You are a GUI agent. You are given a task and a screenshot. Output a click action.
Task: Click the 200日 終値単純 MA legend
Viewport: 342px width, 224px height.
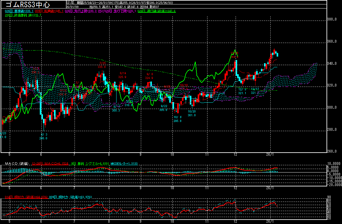tap(23, 15)
